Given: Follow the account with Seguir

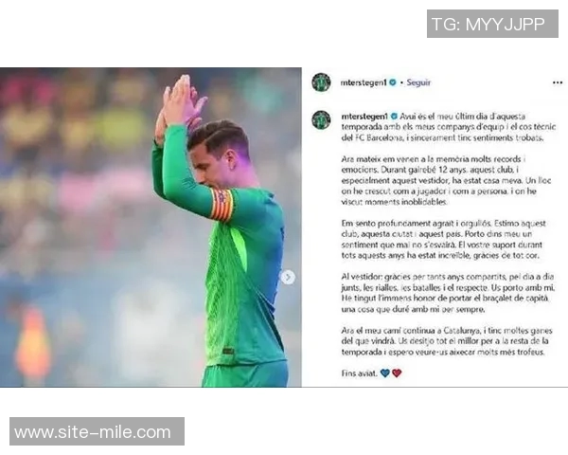Looking at the screenshot, I should [418, 82].
